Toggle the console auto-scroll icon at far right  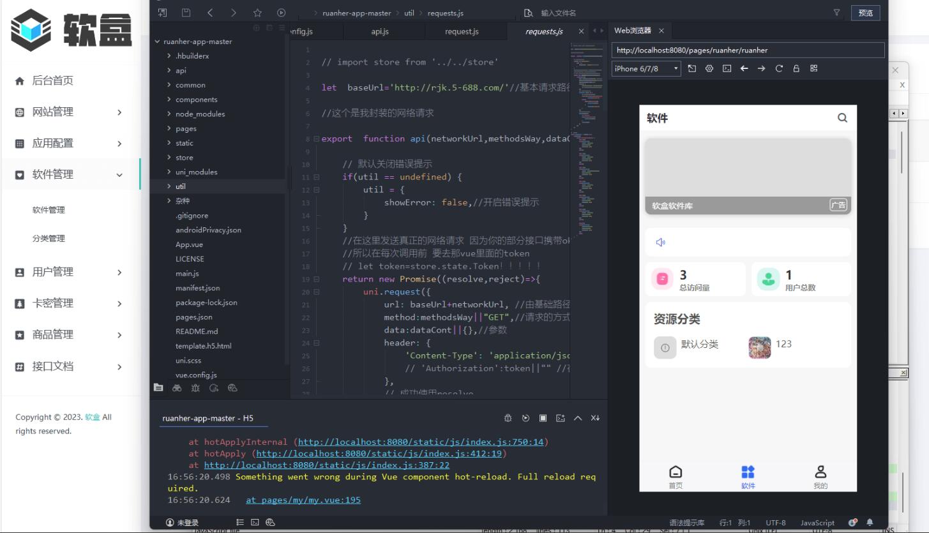pos(595,418)
